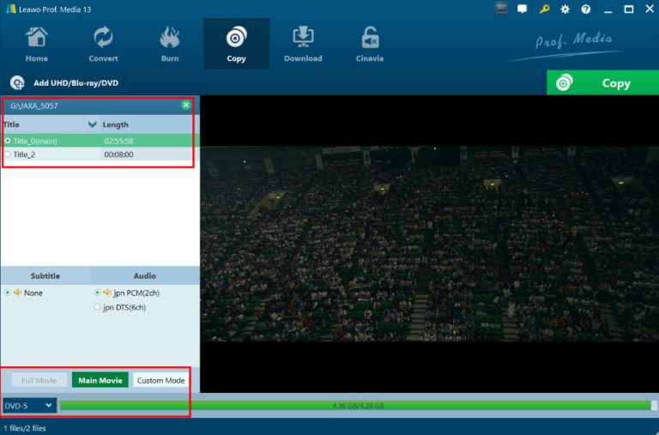Image resolution: width=659 pixels, height=435 pixels.
Task: Select jpn DTS(6ch) audio track
Action: coord(97,306)
